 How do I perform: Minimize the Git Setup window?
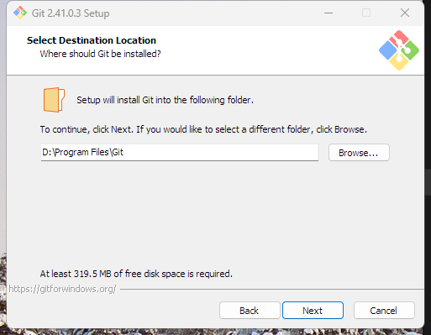(329, 13)
